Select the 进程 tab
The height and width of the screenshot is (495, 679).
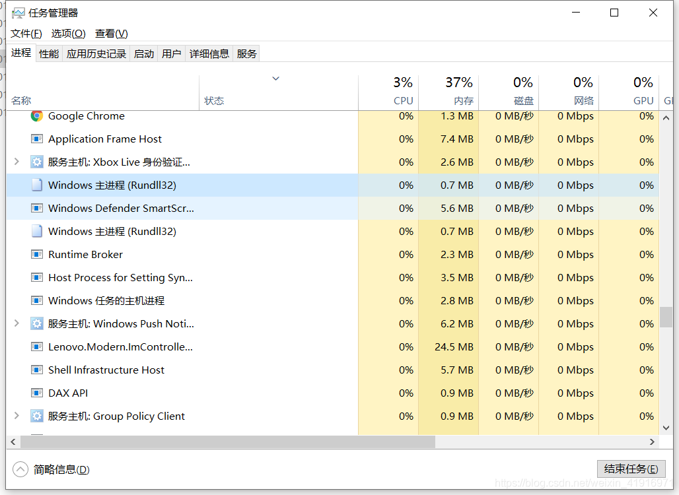point(21,53)
